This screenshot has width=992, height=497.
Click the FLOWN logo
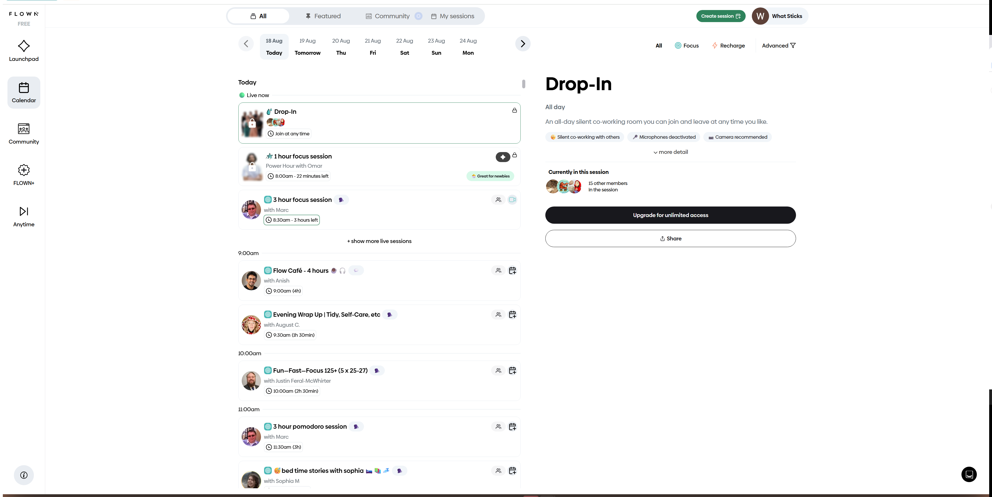[23, 14]
